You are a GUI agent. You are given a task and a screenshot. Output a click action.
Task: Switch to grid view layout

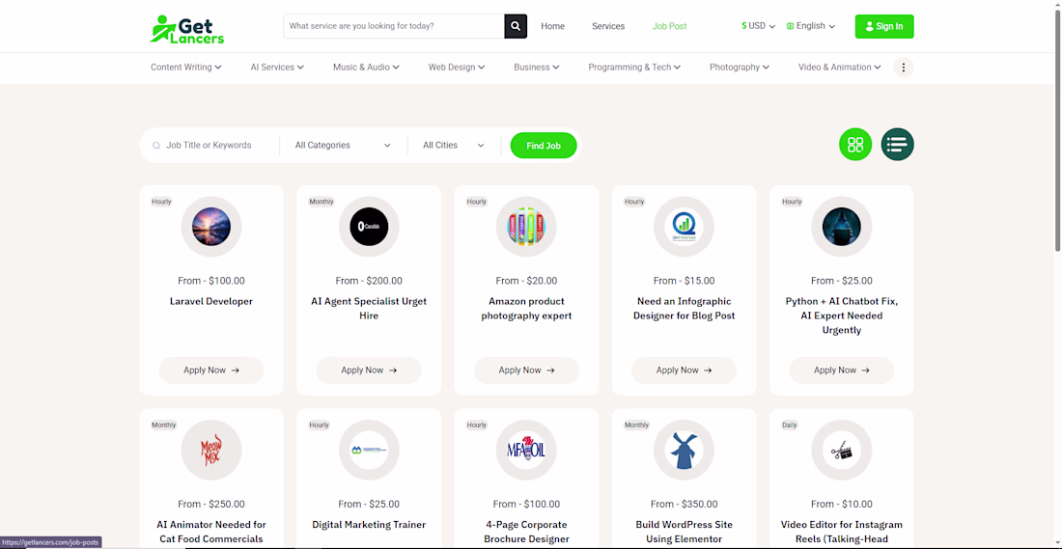click(855, 144)
